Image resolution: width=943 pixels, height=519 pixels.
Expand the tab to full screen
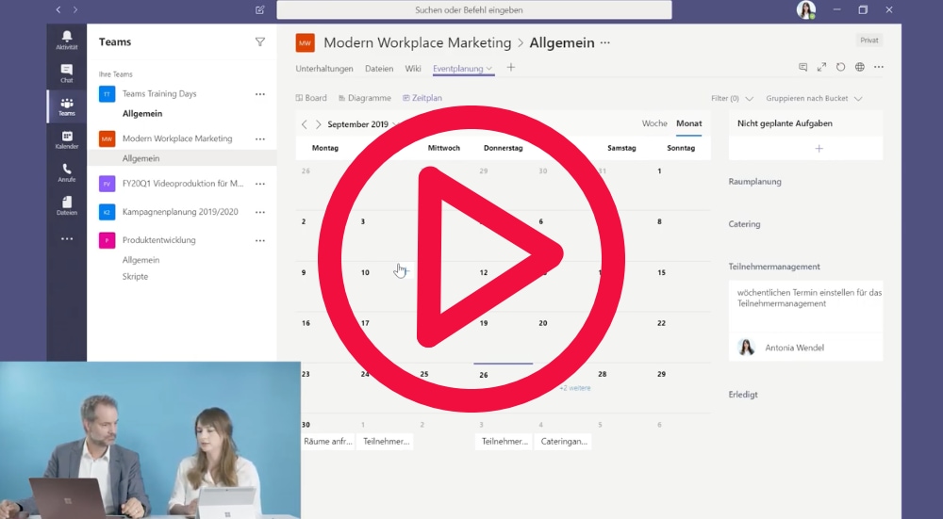pyautogui.click(x=821, y=67)
